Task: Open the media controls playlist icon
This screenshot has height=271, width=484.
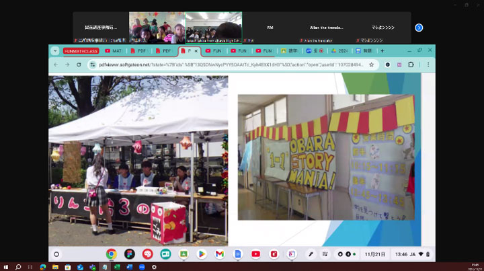Action: (x=325, y=254)
